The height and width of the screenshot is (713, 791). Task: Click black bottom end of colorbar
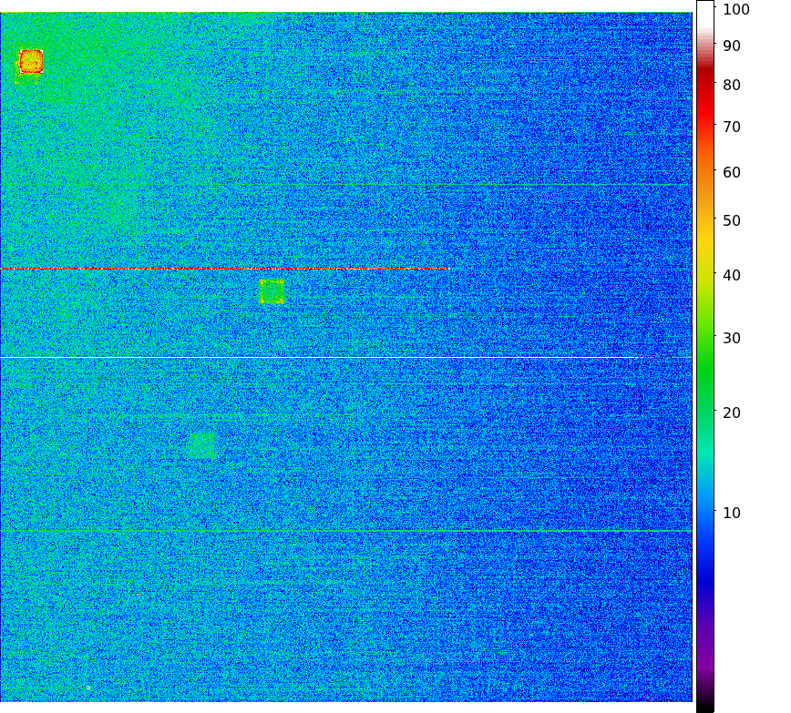coord(705,706)
